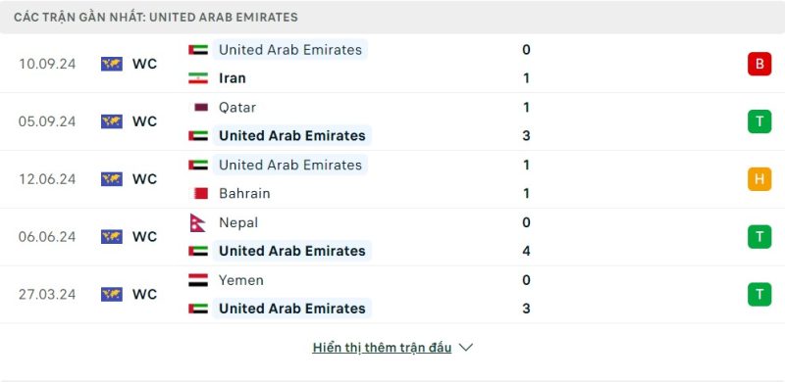Click WC world map icon for 10.09.24 match
The height and width of the screenshot is (382, 785).
click(112, 64)
